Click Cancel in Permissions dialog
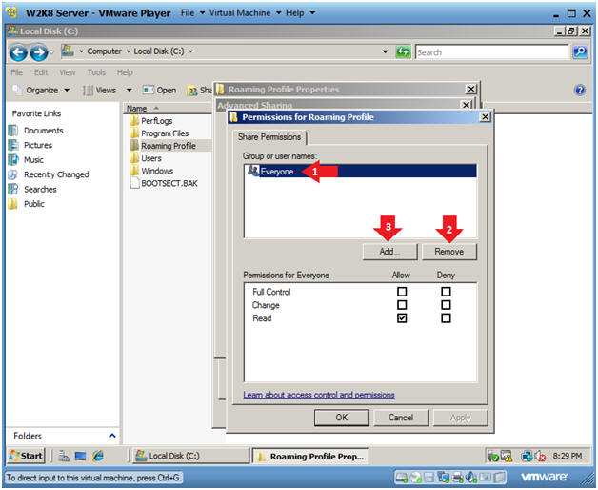 point(401,418)
